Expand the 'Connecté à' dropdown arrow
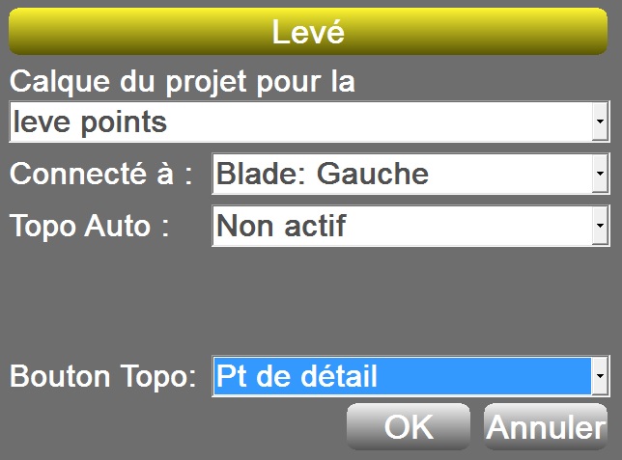622x460 pixels. (601, 175)
